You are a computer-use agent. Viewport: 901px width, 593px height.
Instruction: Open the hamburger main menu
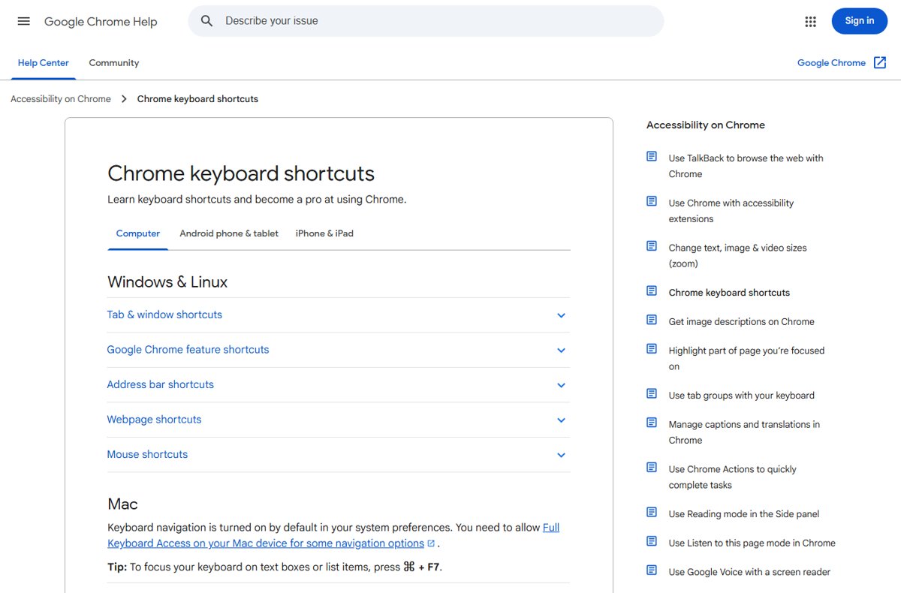pyautogui.click(x=24, y=21)
